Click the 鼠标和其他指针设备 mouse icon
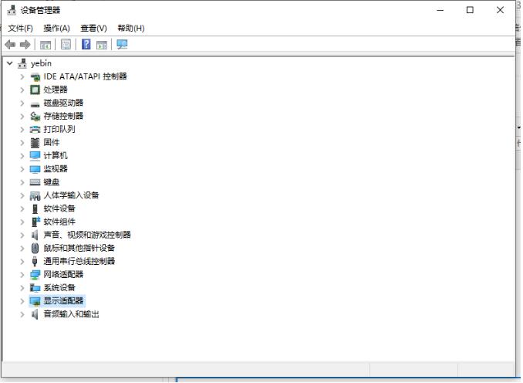The image size is (523, 383). click(35, 248)
